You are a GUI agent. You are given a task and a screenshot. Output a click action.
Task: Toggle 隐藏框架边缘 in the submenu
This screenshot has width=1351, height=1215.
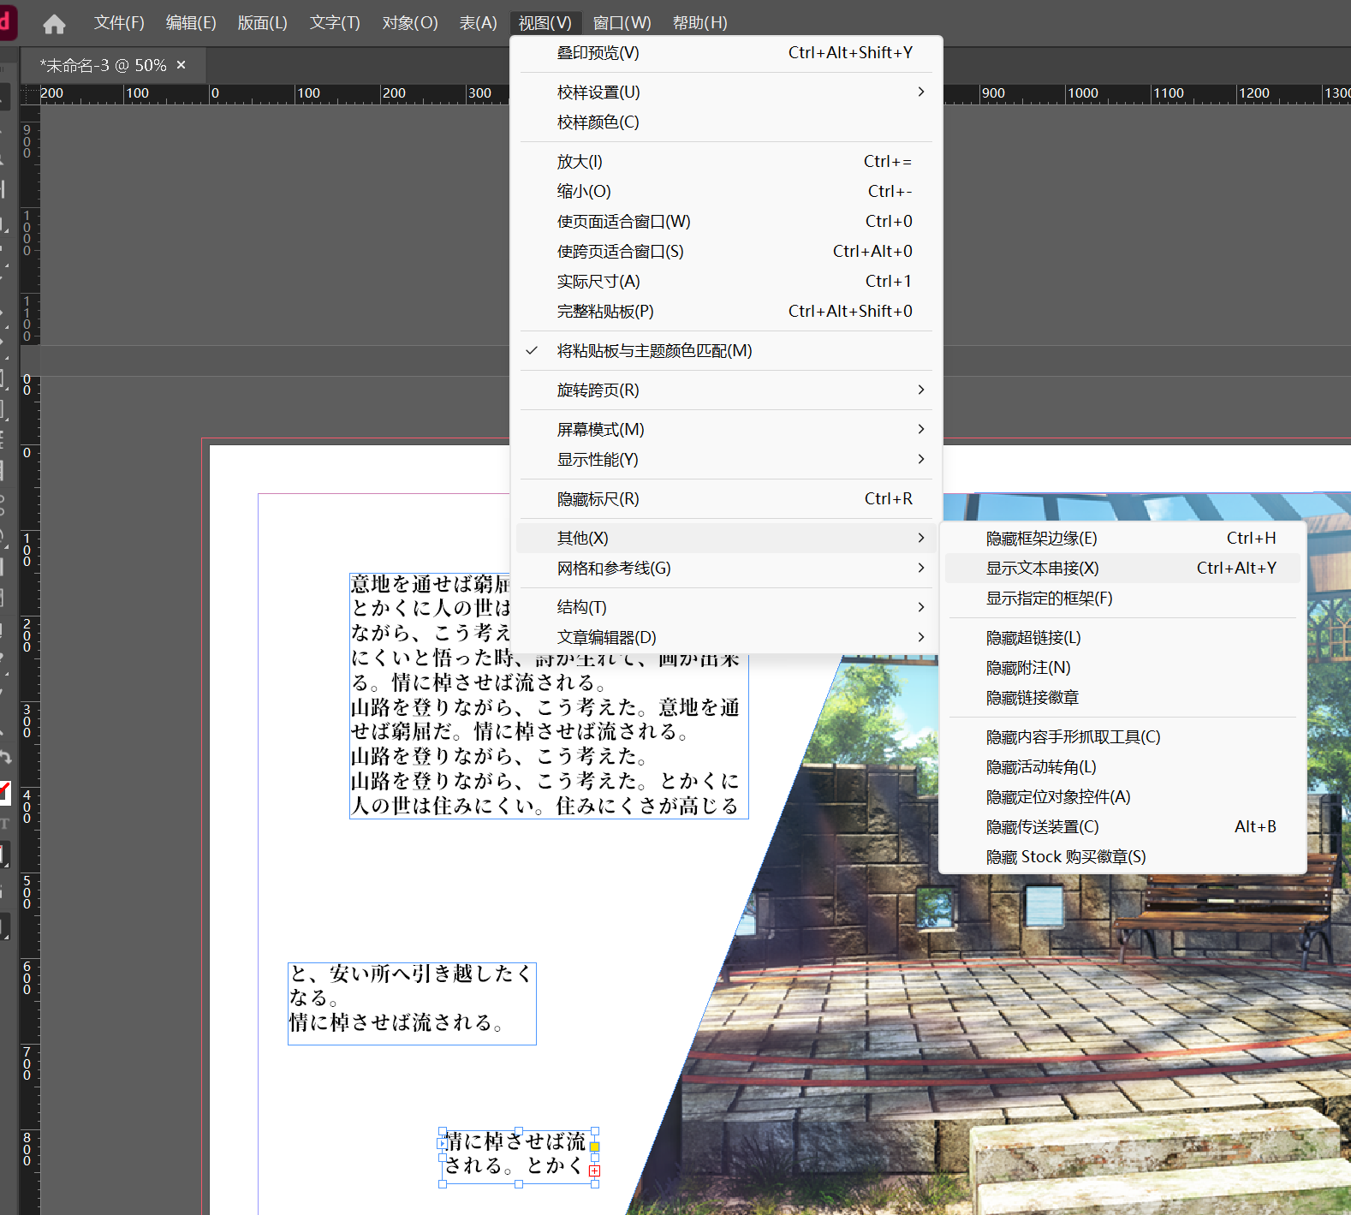[1041, 539]
